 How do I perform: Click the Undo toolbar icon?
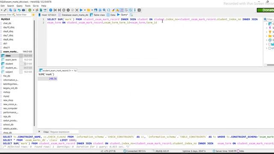coord(19,10)
